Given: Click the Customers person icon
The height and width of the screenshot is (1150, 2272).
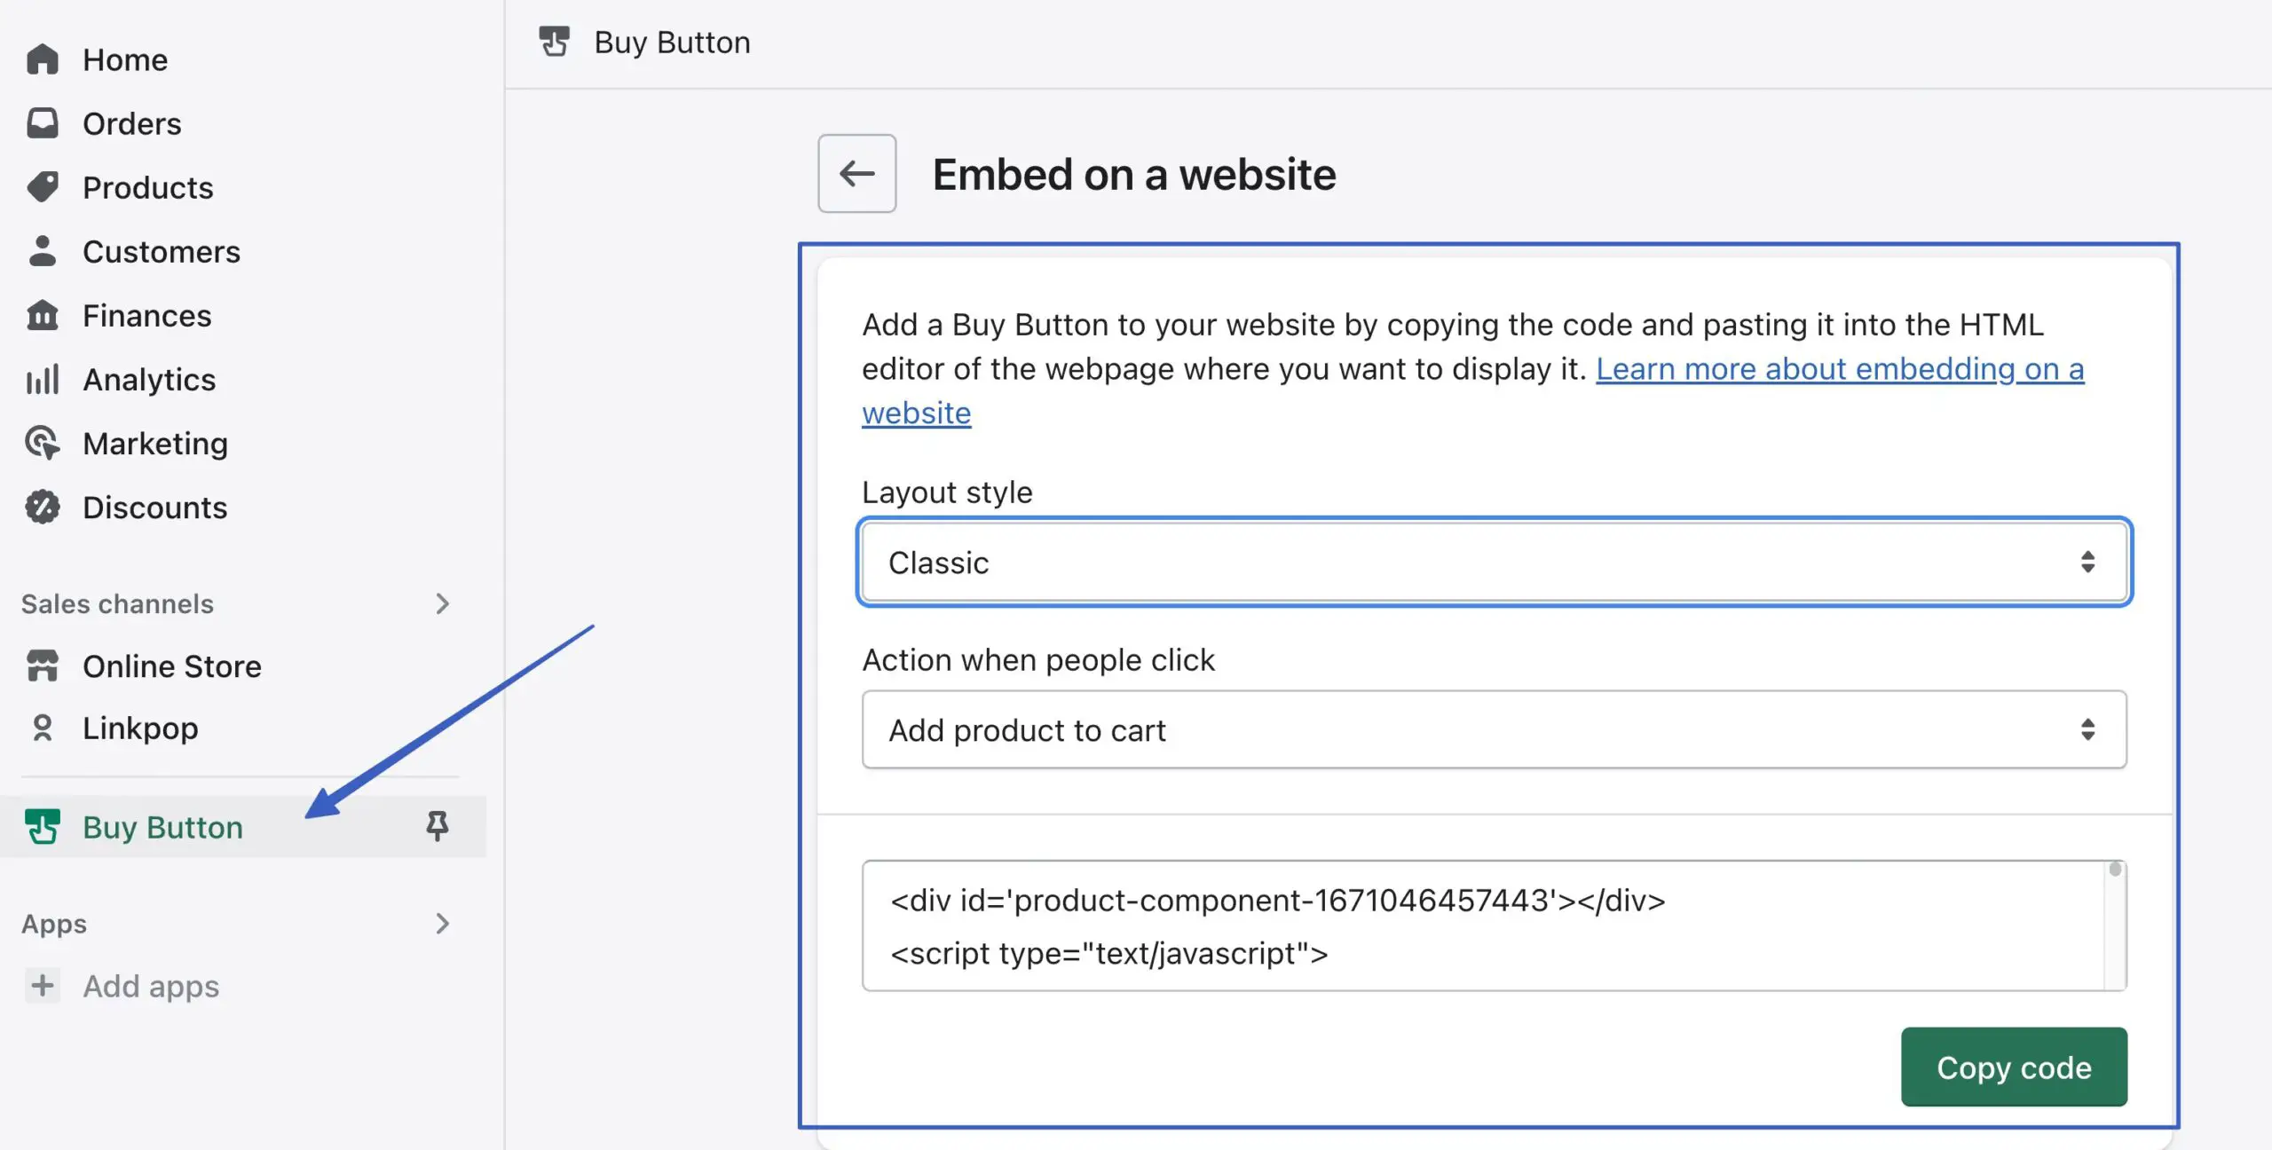Looking at the screenshot, I should tap(42, 251).
